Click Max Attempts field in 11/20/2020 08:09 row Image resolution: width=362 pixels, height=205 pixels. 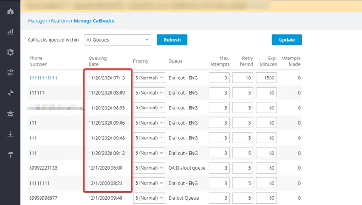coord(219,93)
